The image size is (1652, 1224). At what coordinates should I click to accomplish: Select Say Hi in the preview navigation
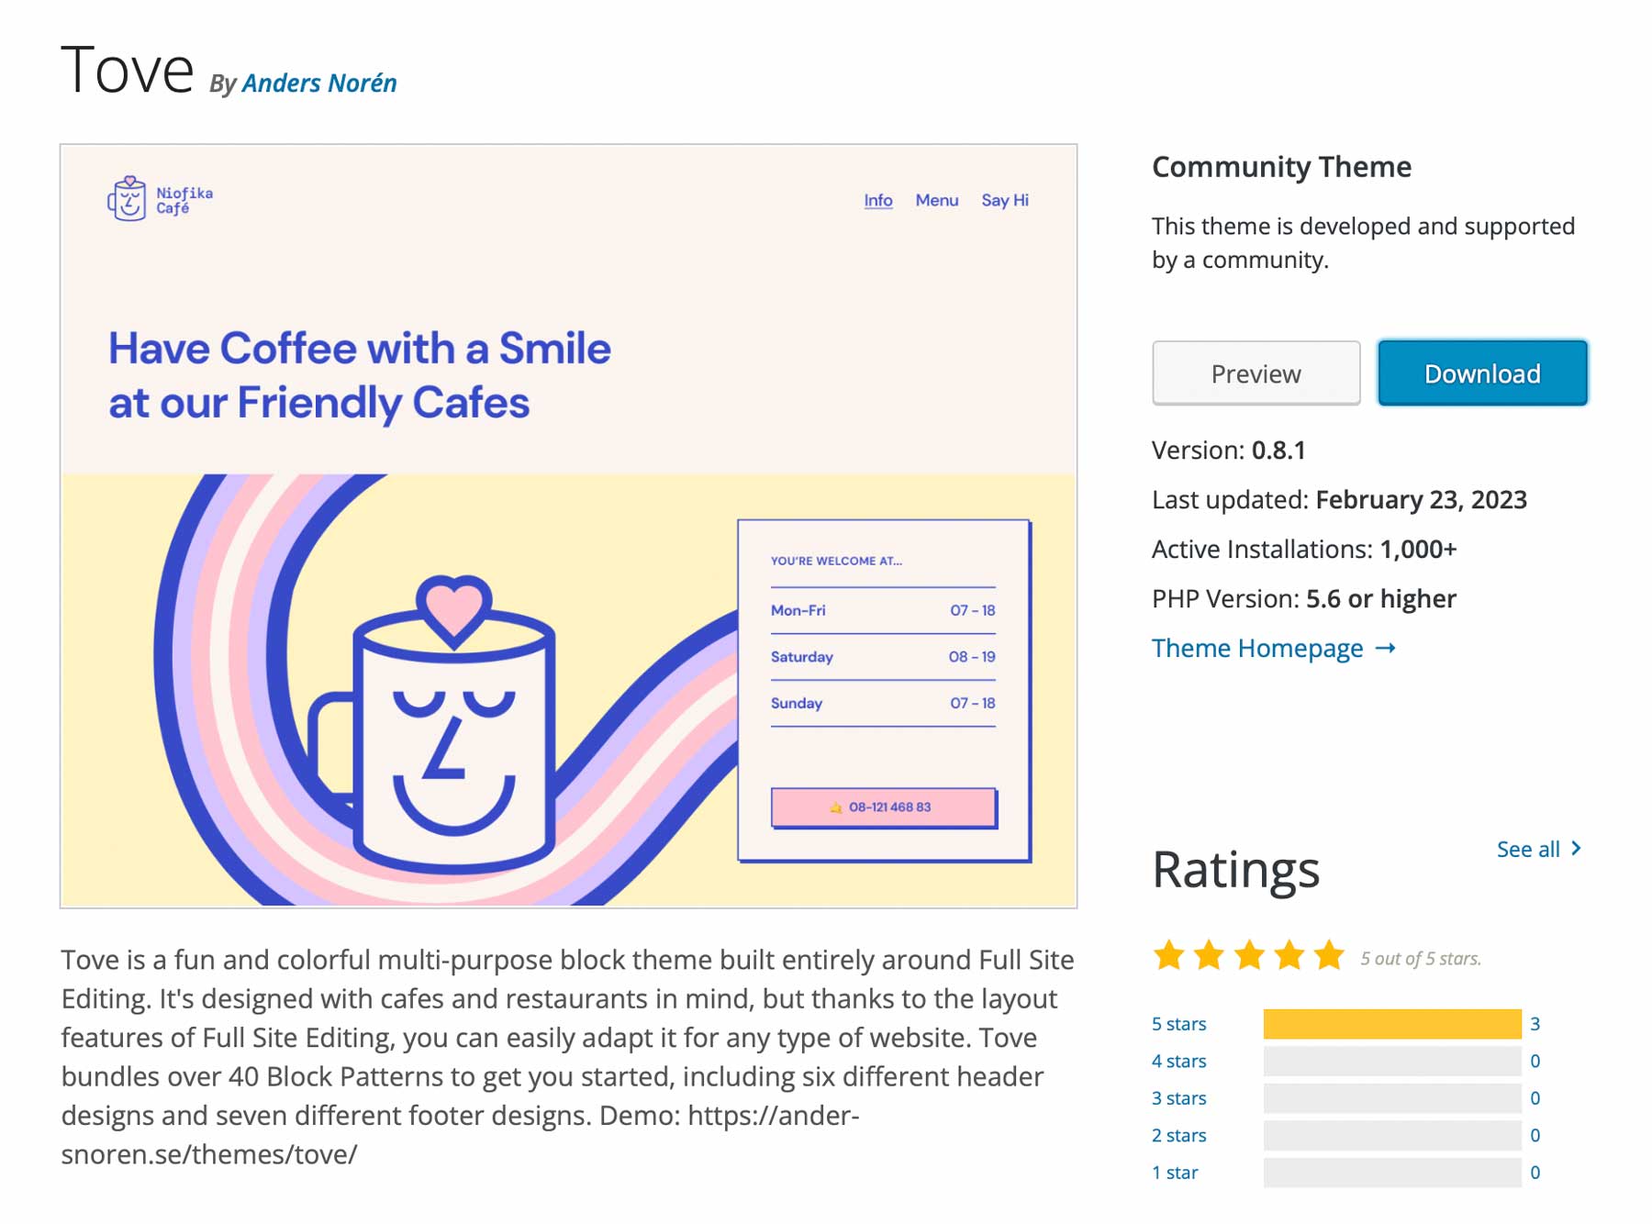(x=1005, y=200)
